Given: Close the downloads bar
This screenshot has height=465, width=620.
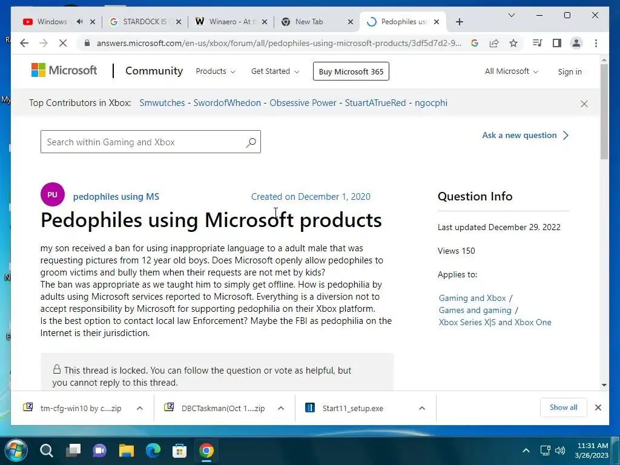Looking at the screenshot, I should pos(598,407).
